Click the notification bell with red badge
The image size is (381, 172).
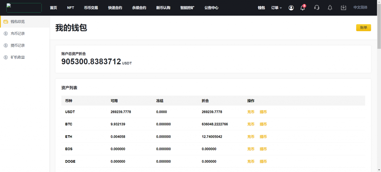point(302,8)
